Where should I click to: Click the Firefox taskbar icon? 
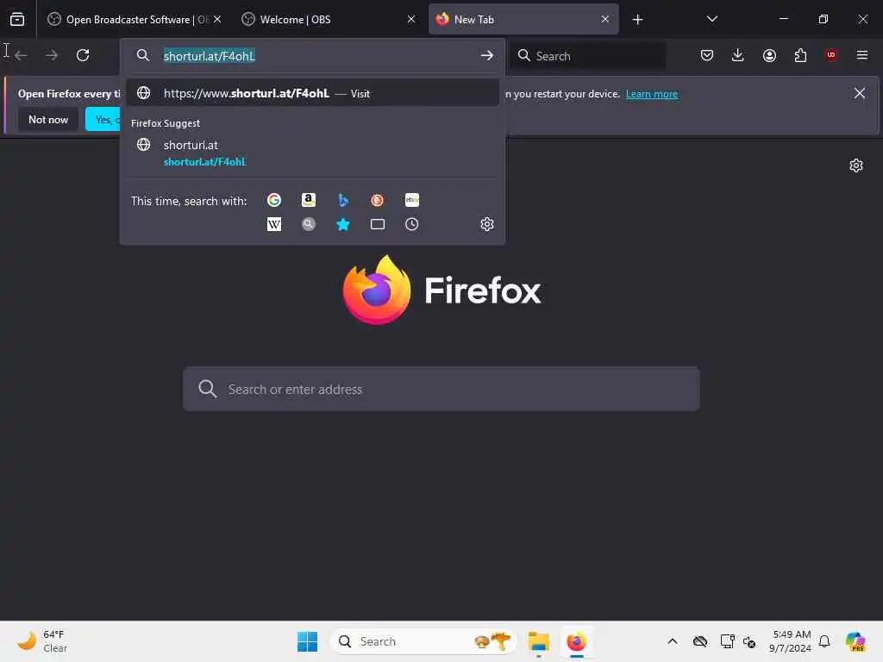pyautogui.click(x=576, y=641)
